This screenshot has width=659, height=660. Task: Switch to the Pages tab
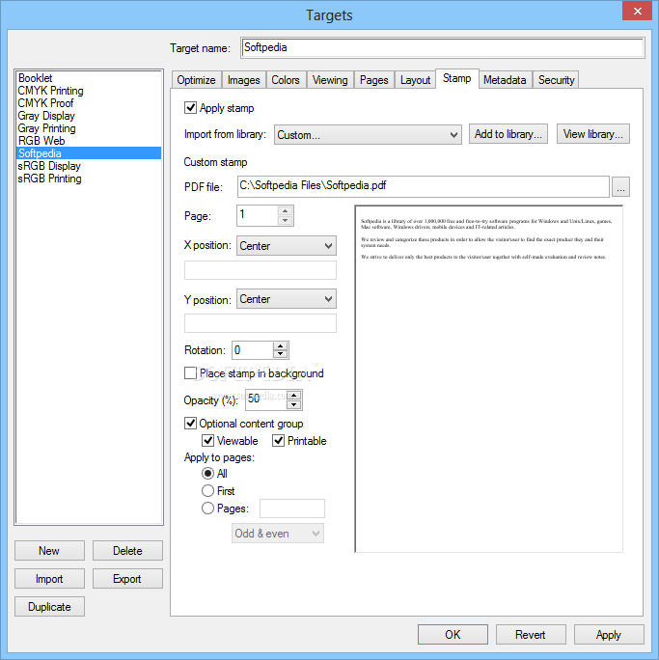(373, 80)
